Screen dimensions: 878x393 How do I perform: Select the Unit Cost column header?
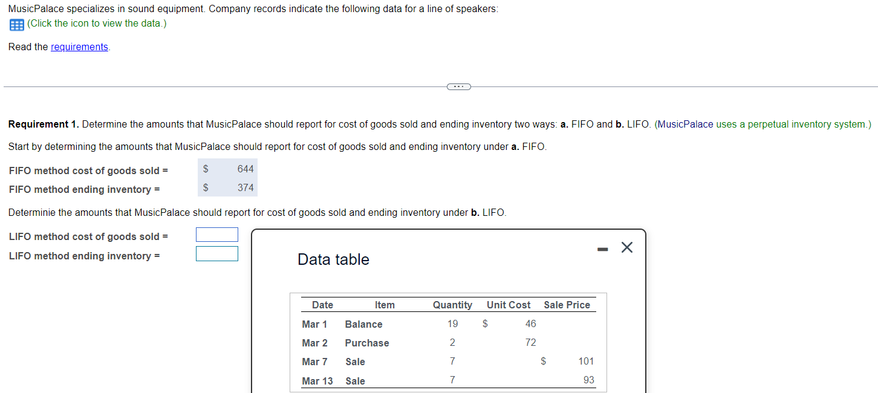click(x=508, y=305)
